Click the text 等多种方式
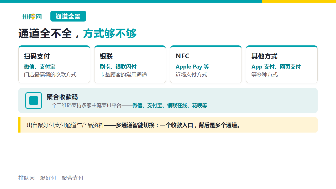Viewport: 336px width, 189px height. (x=265, y=75)
